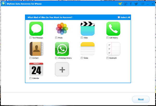Click the Call History phone icon
Screen dimensions: 156x106
coord(113,29)
